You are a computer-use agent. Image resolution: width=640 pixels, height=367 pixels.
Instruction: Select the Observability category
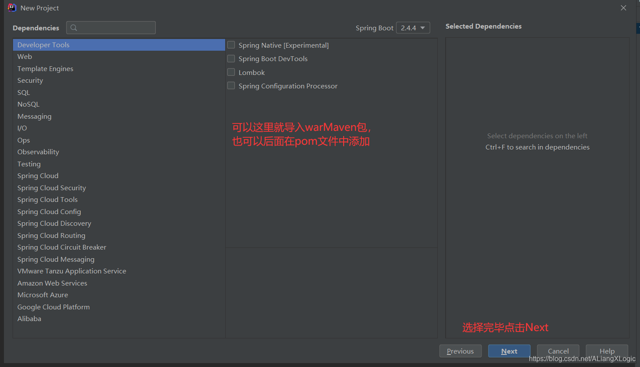[119, 152]
